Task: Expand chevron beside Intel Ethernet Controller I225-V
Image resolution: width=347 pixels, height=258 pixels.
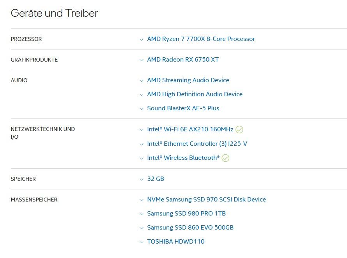Action: [x=142, y=144]
